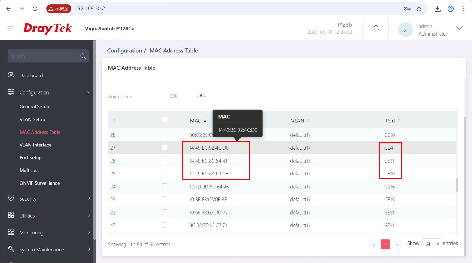The width and height of the screenshot is (472, 263).
Task: Click the search magnifier icon in sidebar
Action: (83, 56)
